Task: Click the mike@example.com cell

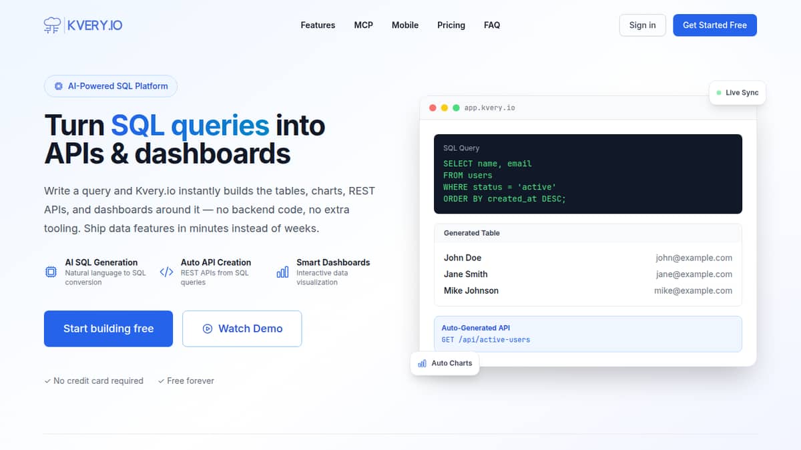Action: pos(693,290)
